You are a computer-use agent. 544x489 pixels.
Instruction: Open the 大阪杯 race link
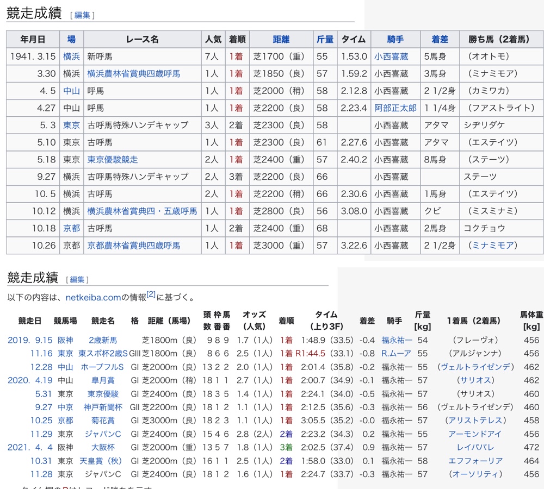pos(102,447)
